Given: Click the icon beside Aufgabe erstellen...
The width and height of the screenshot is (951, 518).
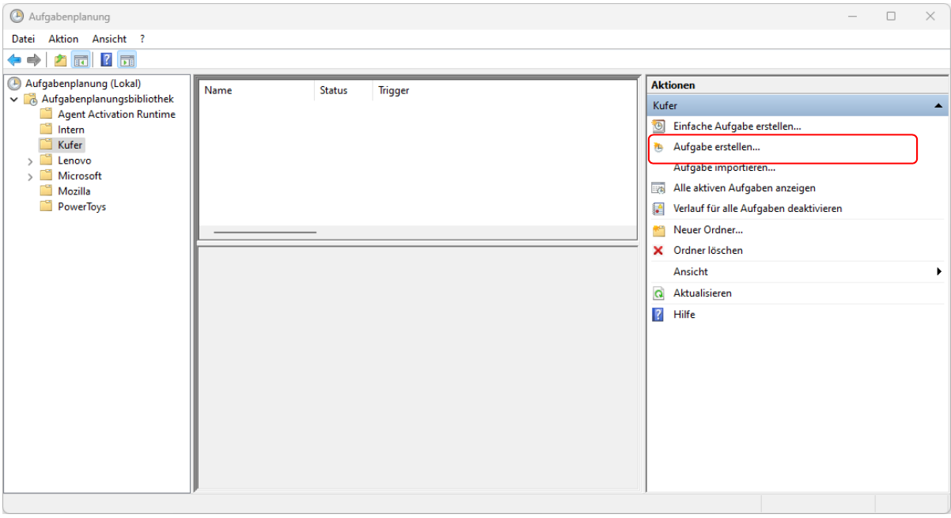Looking at the screenshot, I should click(x=658, y=147).
